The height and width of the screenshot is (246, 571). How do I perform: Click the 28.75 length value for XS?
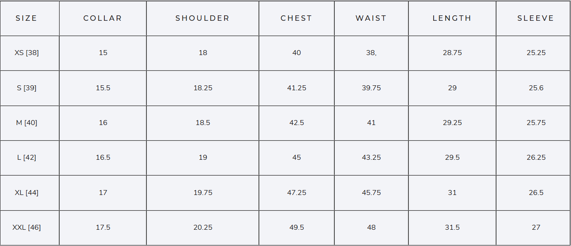(452, 53)
